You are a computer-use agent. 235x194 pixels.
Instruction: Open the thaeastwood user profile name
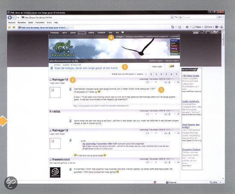(61, 159)
